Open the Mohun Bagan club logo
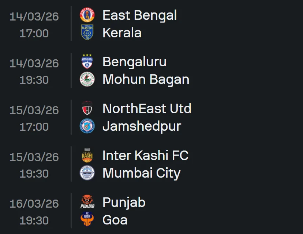 tap(86, 79)
